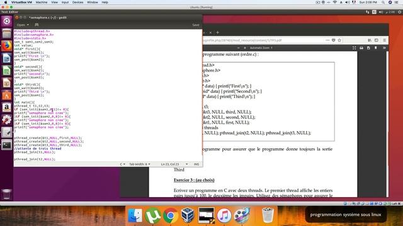Click the Wi-Fi icon in macOS menu bar
The width and height of the screenshot is (403, 226).
334,3
